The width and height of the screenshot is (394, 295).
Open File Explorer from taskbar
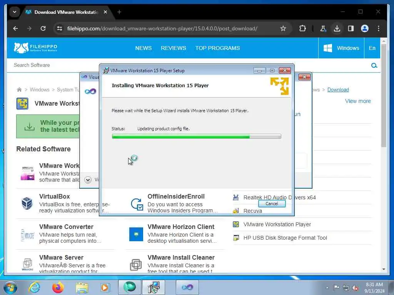[x=82, y=287]
